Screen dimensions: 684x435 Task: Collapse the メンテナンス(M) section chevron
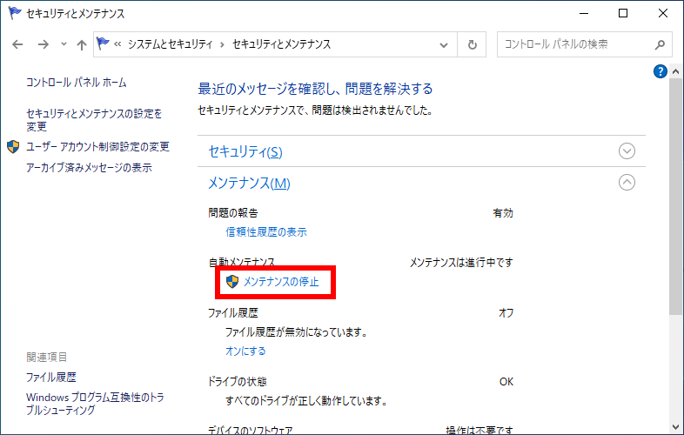tap(627, 183)
